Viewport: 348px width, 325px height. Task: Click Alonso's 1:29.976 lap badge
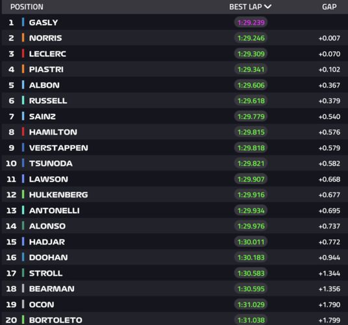click(251, 226)
